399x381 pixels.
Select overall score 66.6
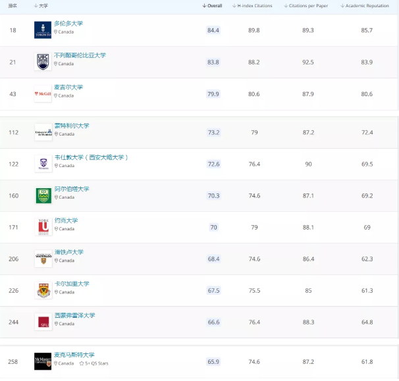[x=213, y=322]
